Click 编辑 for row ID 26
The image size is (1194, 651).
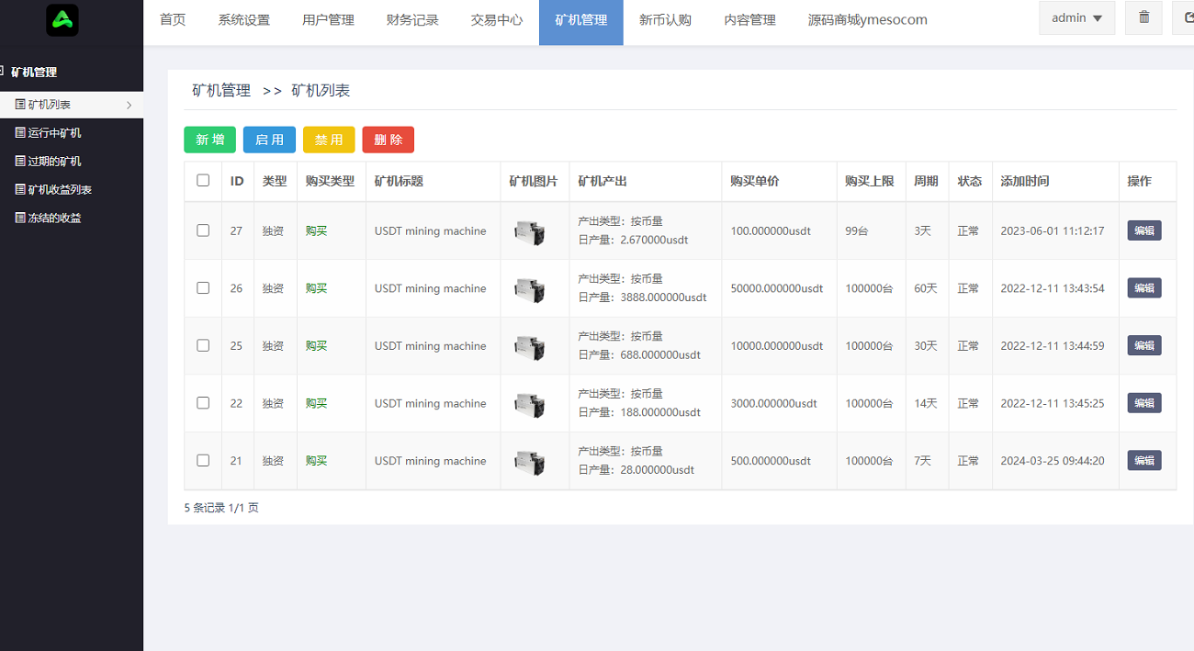click(x=1144, y=287)
